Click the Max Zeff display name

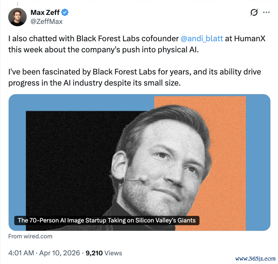click(45, 12)
